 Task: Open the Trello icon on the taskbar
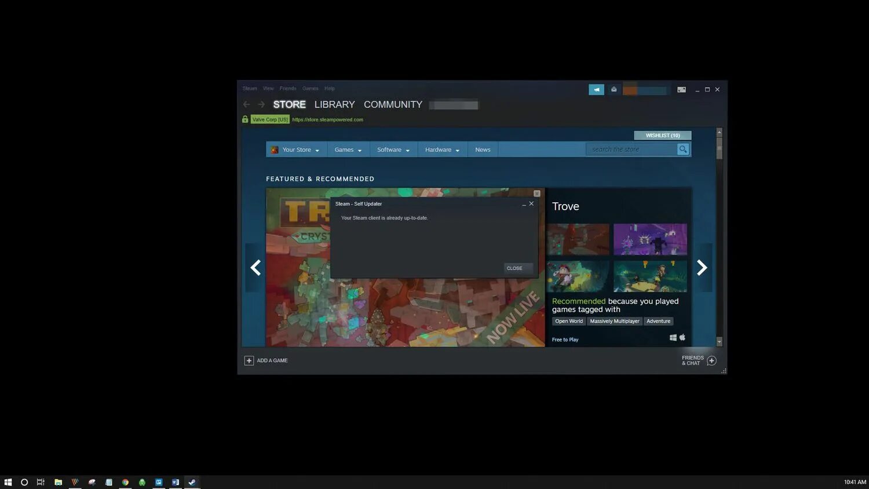tap(159, 482)
